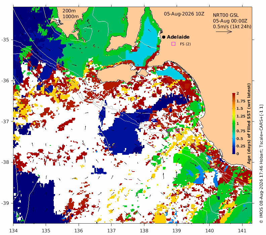Click the 0.5m/s current scale arrow
266x235 pixels.
coord(224,32)
